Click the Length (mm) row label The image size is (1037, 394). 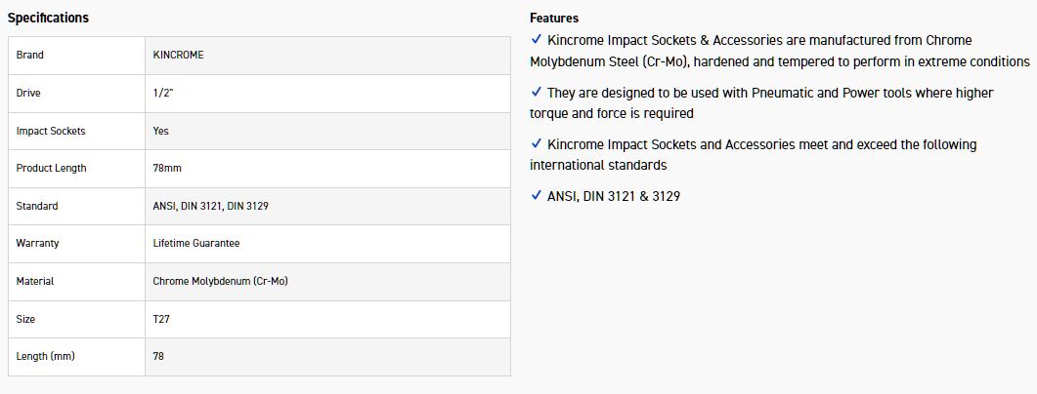coord(45,356)
